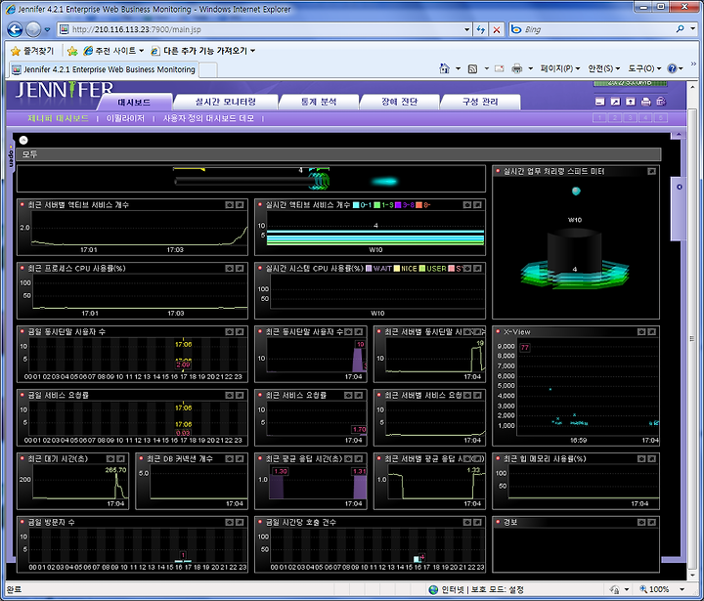The height and width of the screenshot is (601, 704).
Task: Focus the address bar showing 210.116.113.23
Action: click(x=265, y=29)
